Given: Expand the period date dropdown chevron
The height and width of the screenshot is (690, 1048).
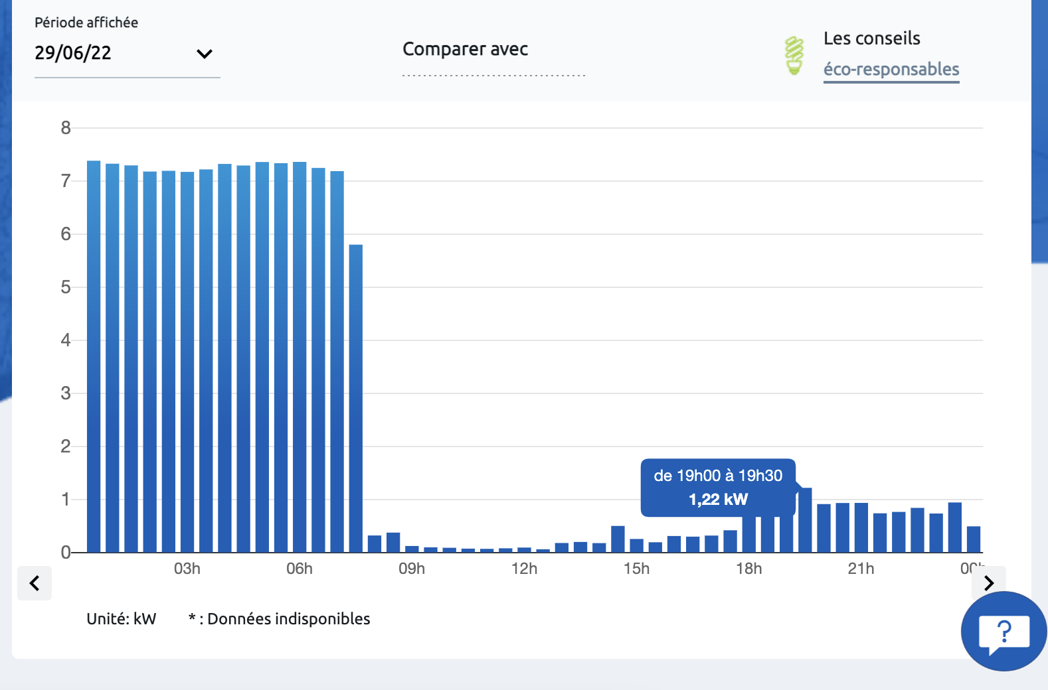Looking at the screenshot, I should (205, 54).
